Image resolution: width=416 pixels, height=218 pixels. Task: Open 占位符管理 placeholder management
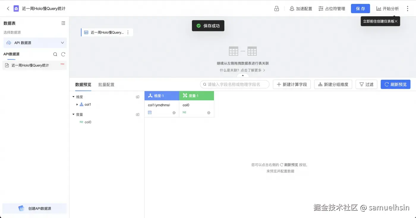332,9
